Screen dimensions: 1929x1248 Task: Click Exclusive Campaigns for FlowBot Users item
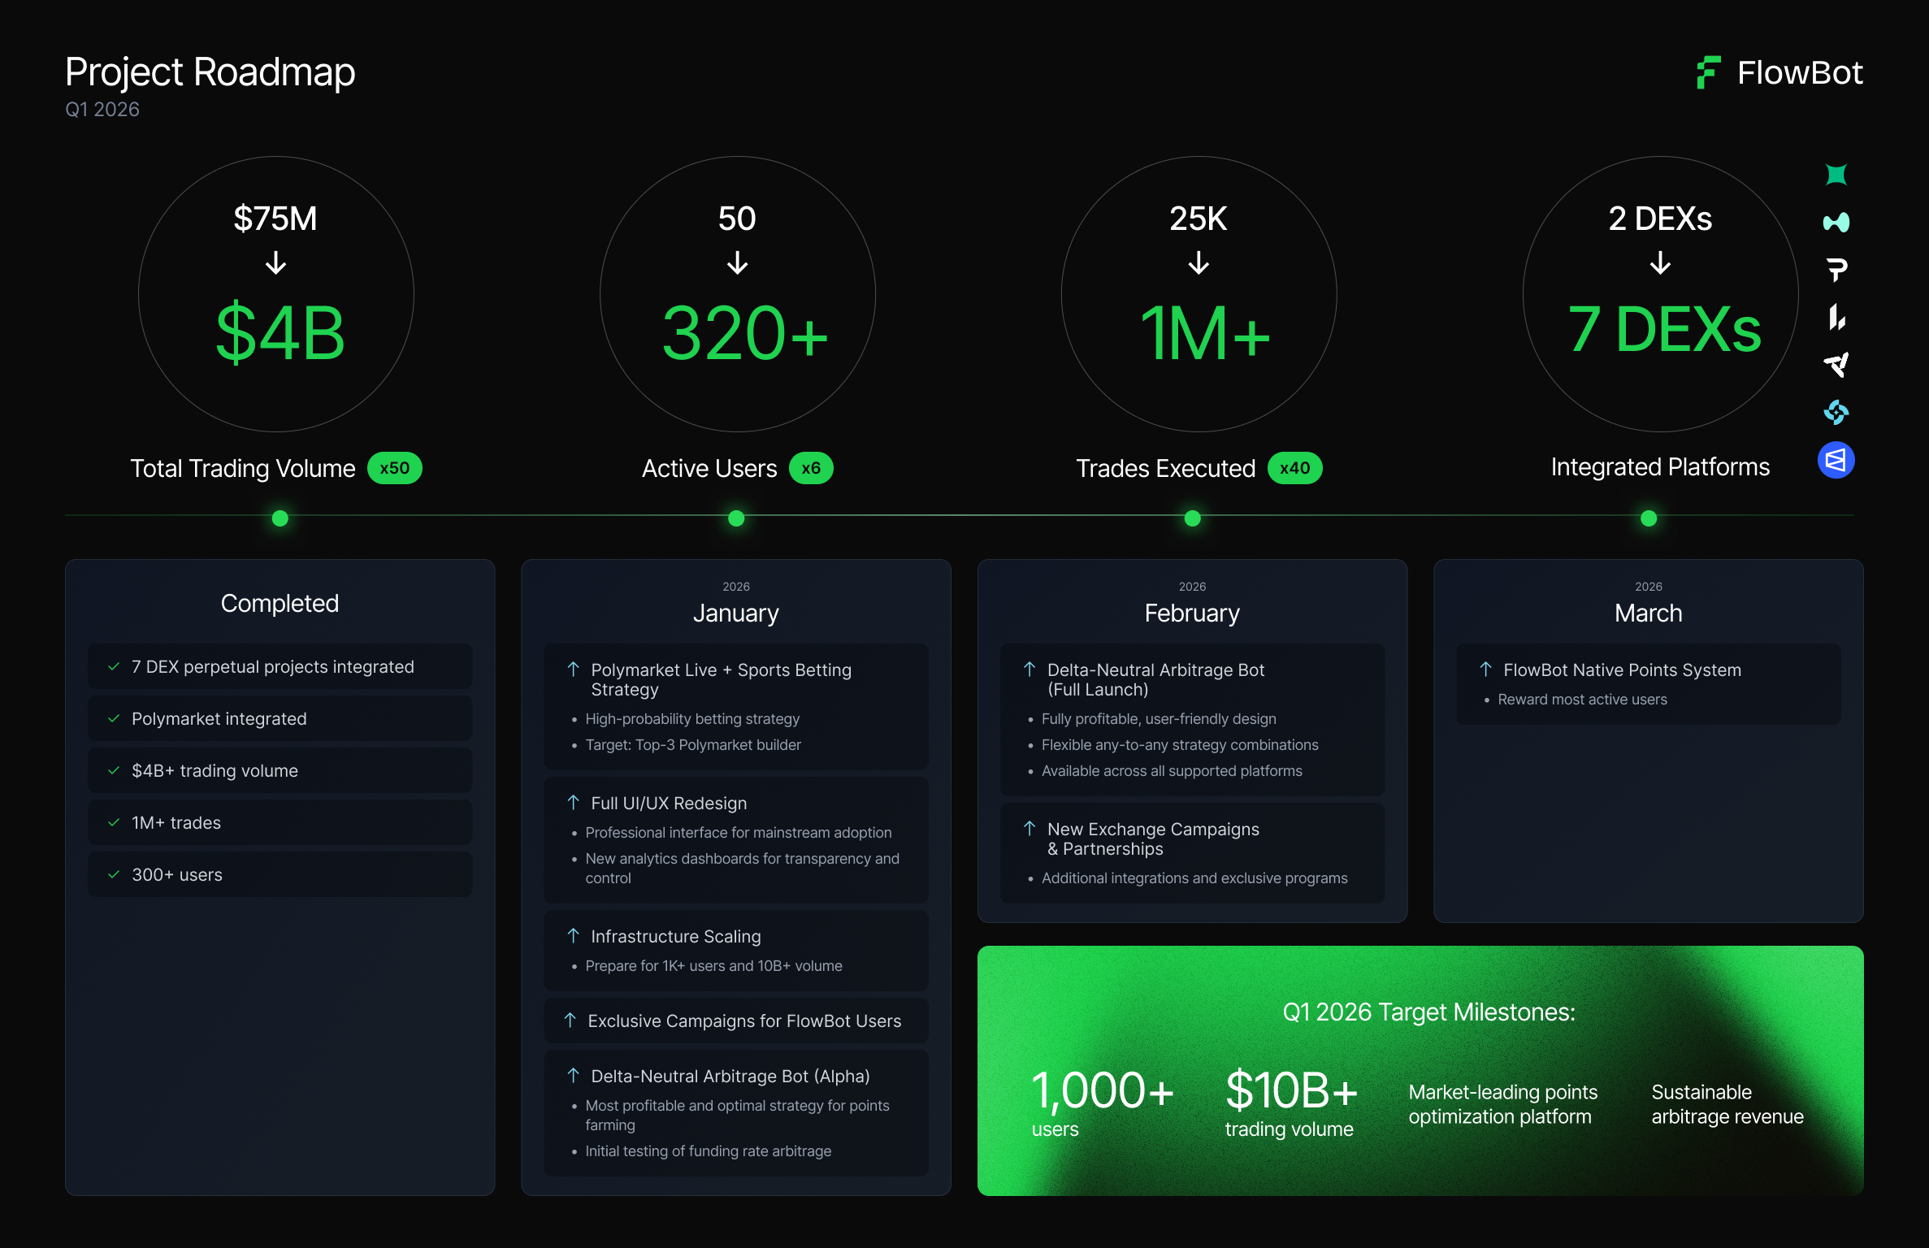pos(743,1020)
